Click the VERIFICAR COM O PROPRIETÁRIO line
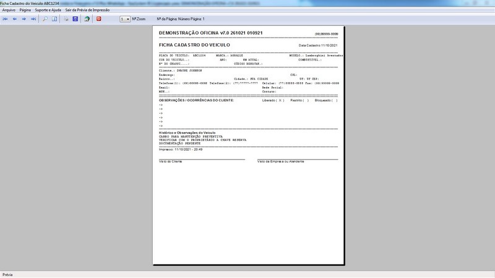This screenshot has width=495, height=278. (x=203, y=140)
